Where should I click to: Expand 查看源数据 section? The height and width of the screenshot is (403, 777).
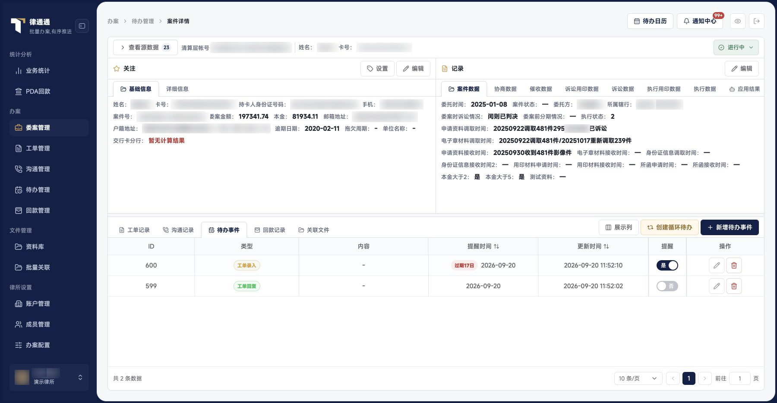pos(145,47)
